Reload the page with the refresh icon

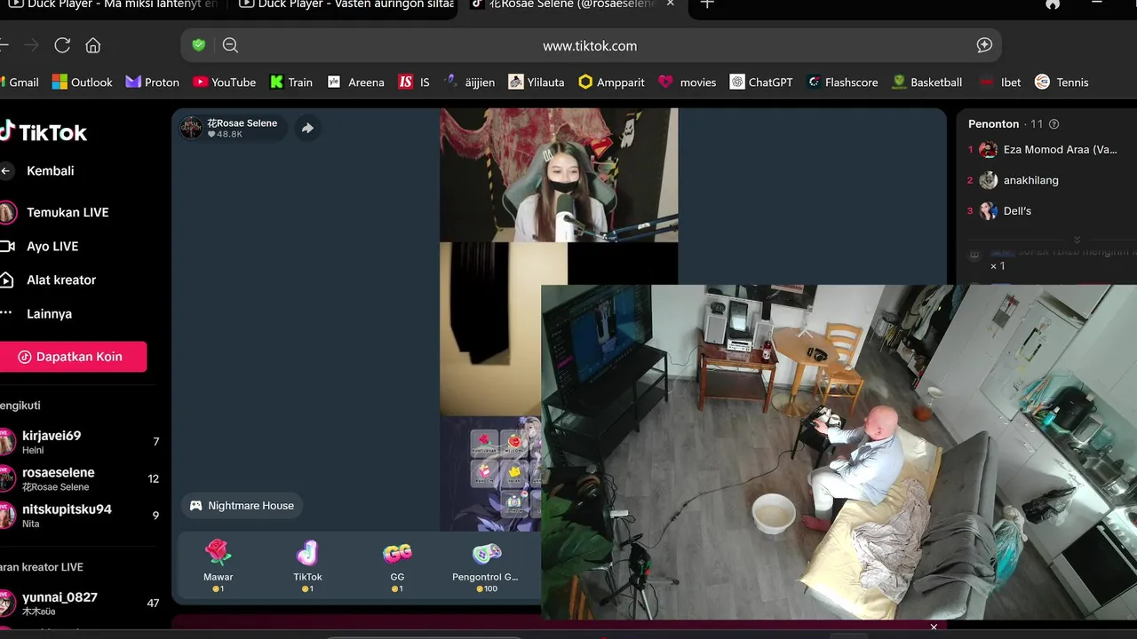pyautogui.click(x=62, y=45)
